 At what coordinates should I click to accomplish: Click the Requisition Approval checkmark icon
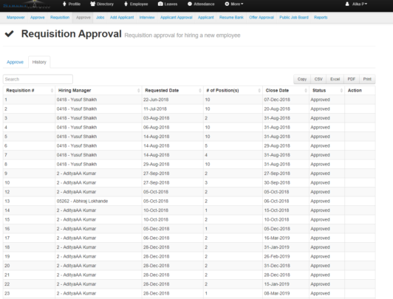tap(10, 34)
